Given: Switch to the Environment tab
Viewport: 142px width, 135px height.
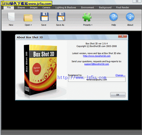Looking at the screenshot, I should pos(88,7).
